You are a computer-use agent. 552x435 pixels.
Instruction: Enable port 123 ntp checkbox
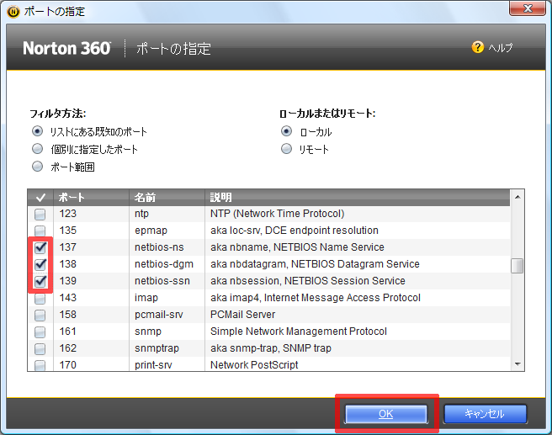pos(40,214)
